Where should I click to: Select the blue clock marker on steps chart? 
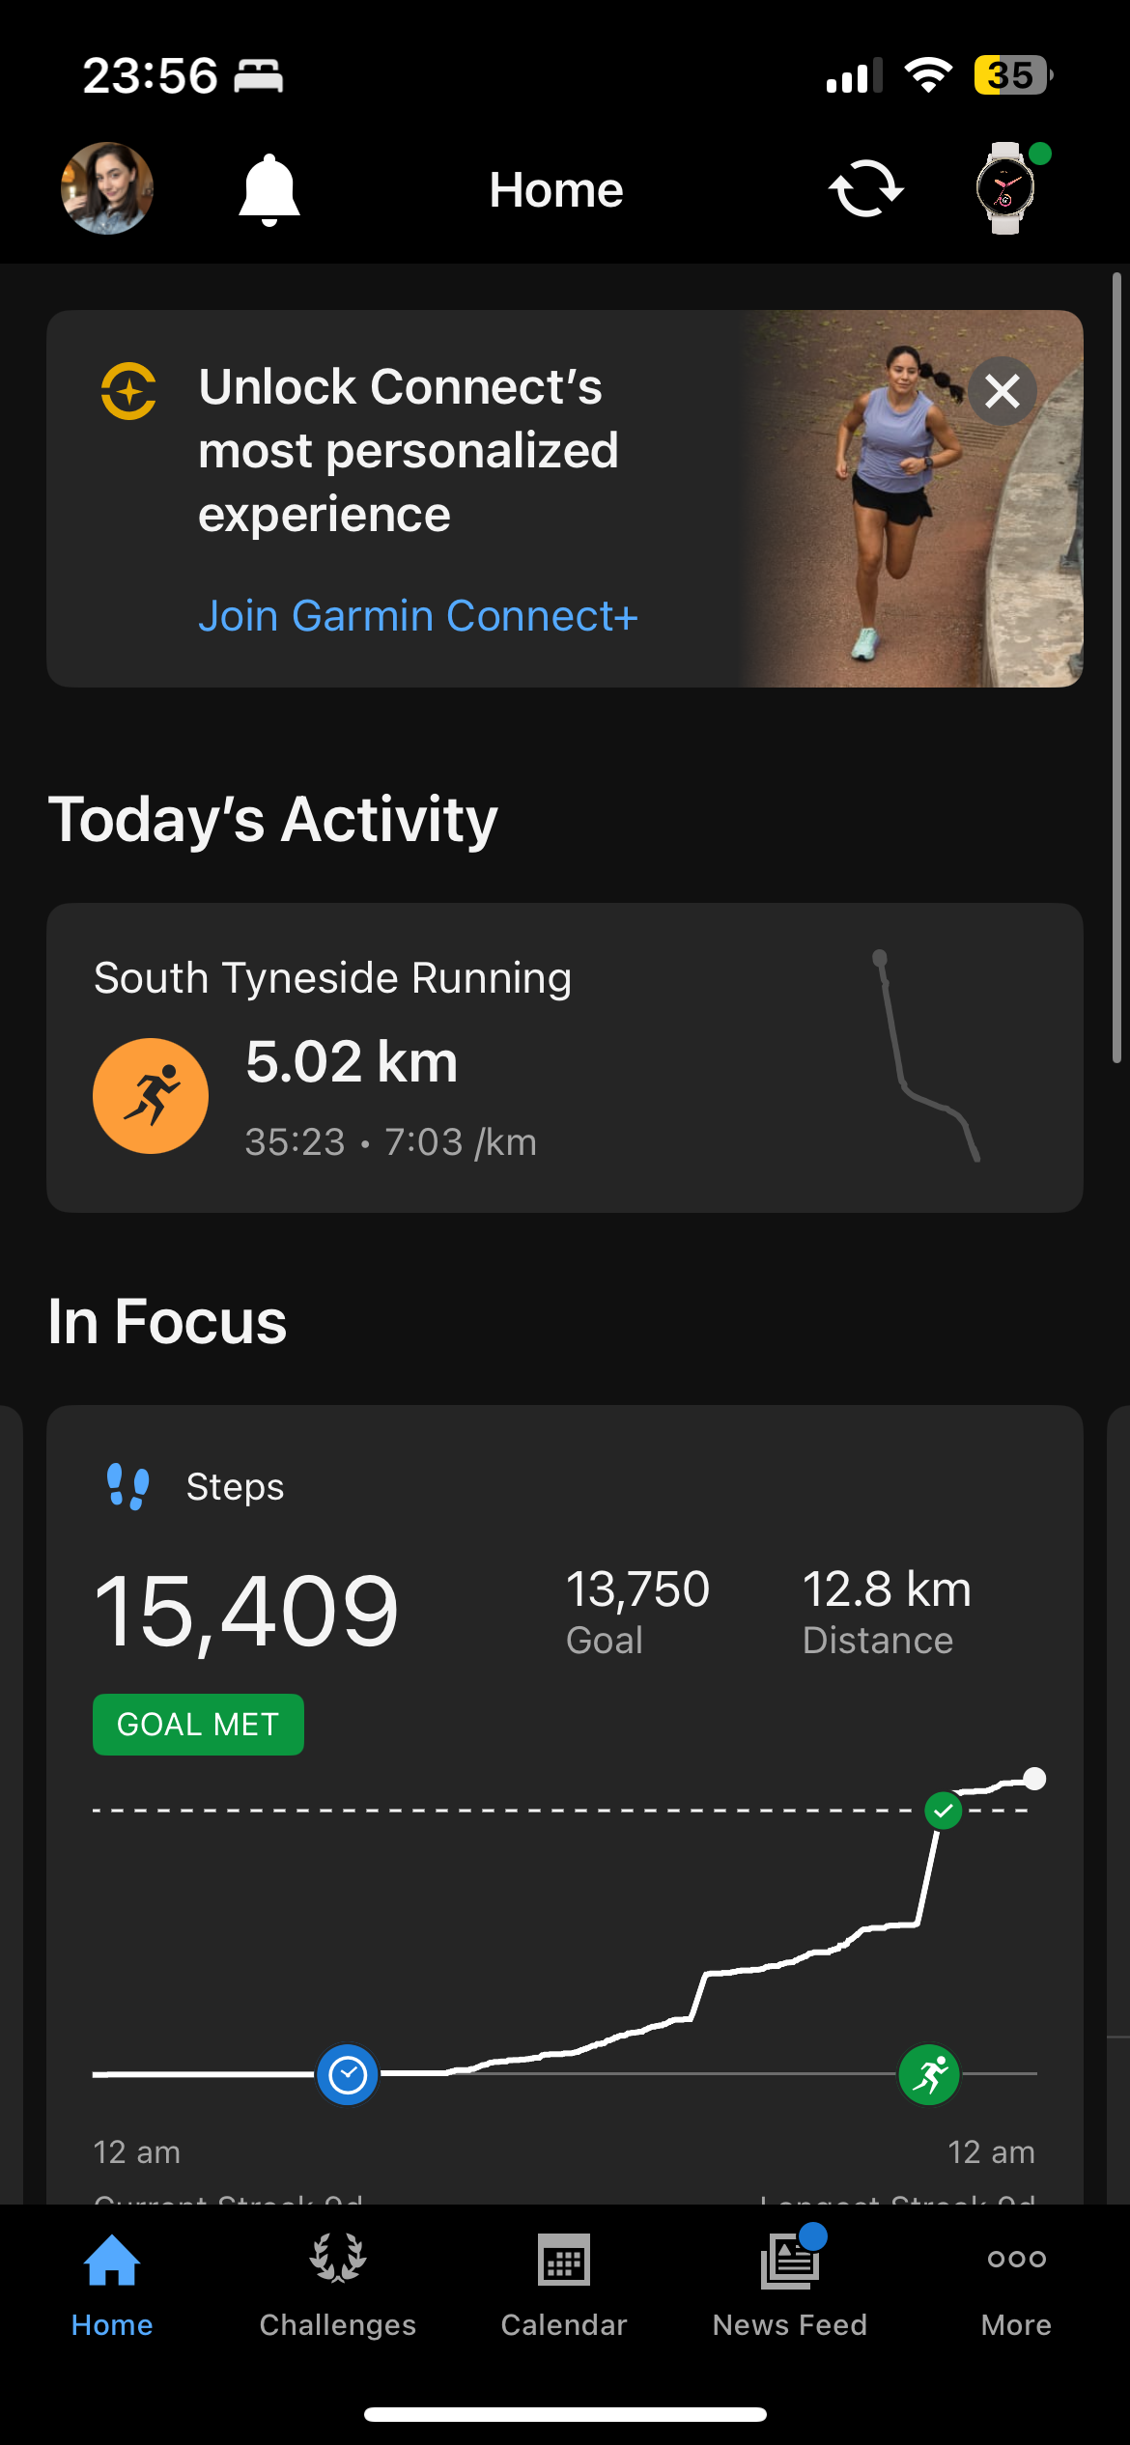point(348,2074)
